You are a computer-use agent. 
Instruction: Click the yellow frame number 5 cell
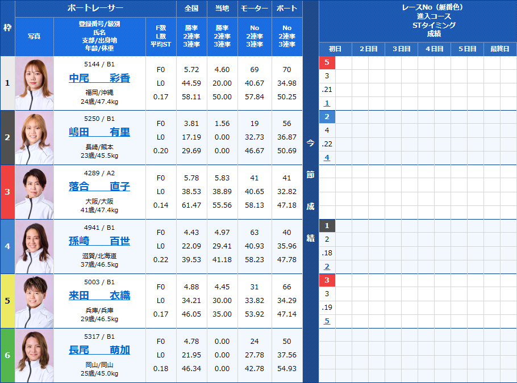[7, 301]
